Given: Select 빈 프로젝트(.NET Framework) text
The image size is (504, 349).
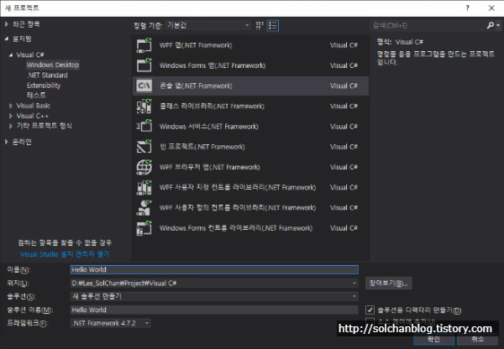Looking at the screenshot, I should click(x=202, y=147).
